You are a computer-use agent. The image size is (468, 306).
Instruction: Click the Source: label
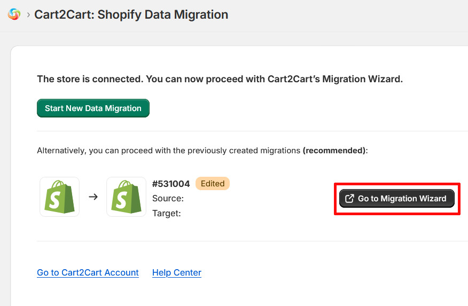pyautogui.click(x=168, y=198)
